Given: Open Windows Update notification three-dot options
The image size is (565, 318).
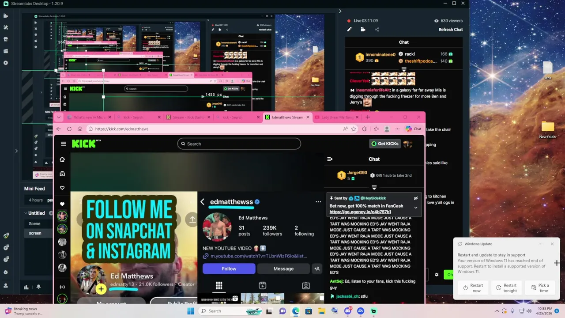Looking at the screenshot, I should 541,244.
